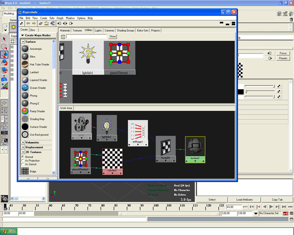Screen dimensions: 294x235
Task: Click graph materials on selected objects
Action: [53, 23]
